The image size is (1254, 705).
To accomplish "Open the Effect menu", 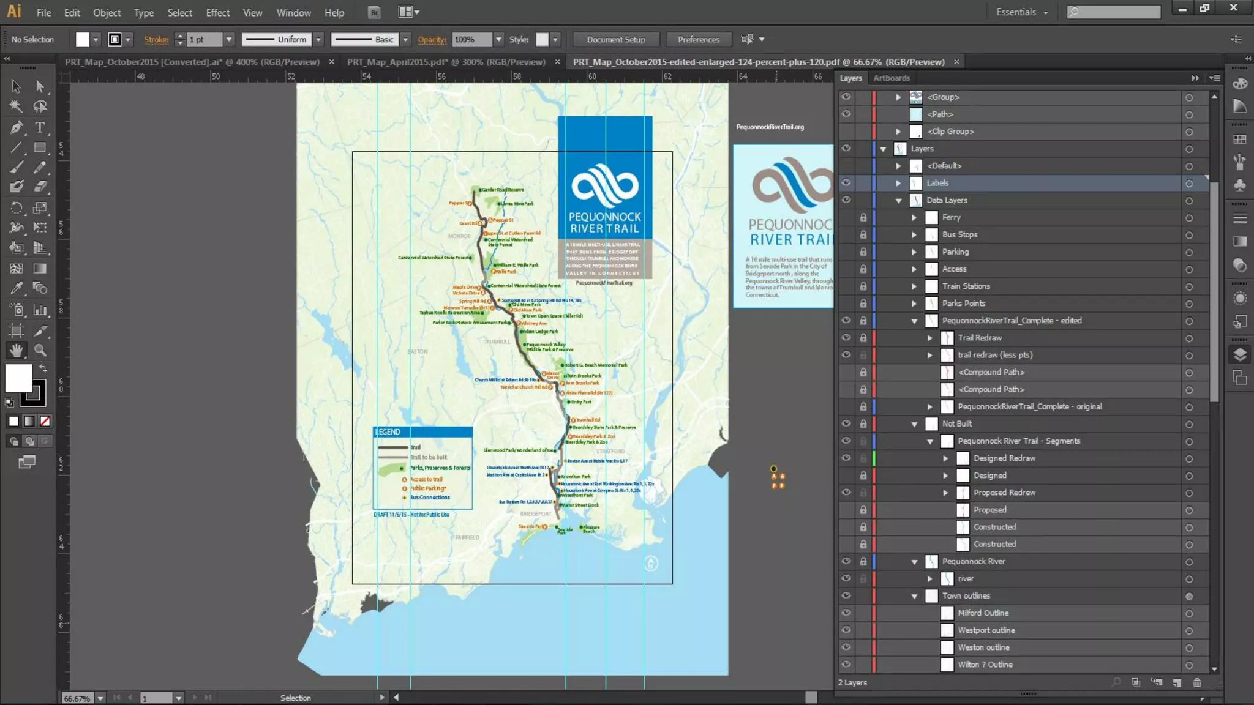I will tap(217, 12).
